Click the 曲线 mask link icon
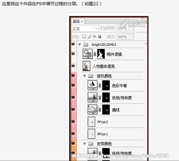179x161 pixels. (x=100, y=110)
